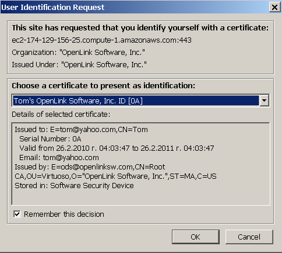Click the 'Details of selected certificate' label

[61, 115]
